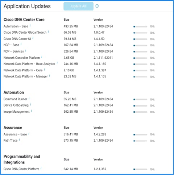Screen dimensions: 174x175
Task: Click version 1.0.0.47
Action: pos(99,32)
